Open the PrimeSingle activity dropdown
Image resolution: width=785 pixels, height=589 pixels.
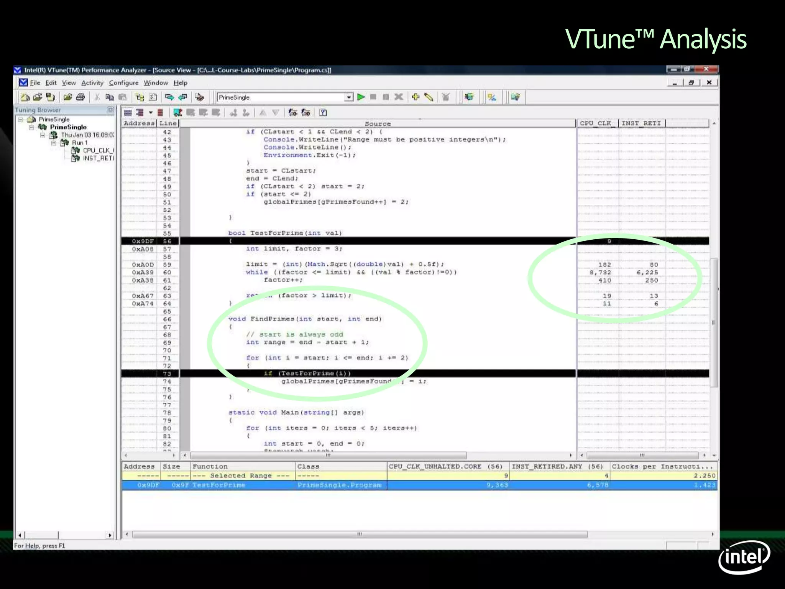348,97
